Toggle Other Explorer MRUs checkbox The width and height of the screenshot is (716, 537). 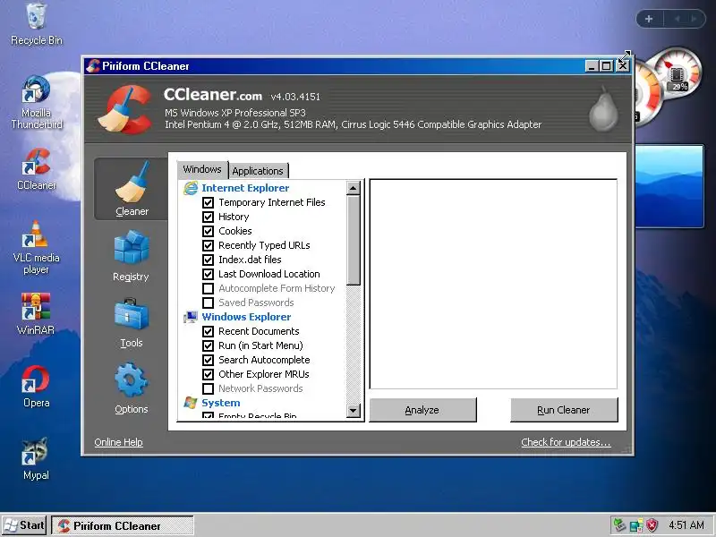pos(208,374)
